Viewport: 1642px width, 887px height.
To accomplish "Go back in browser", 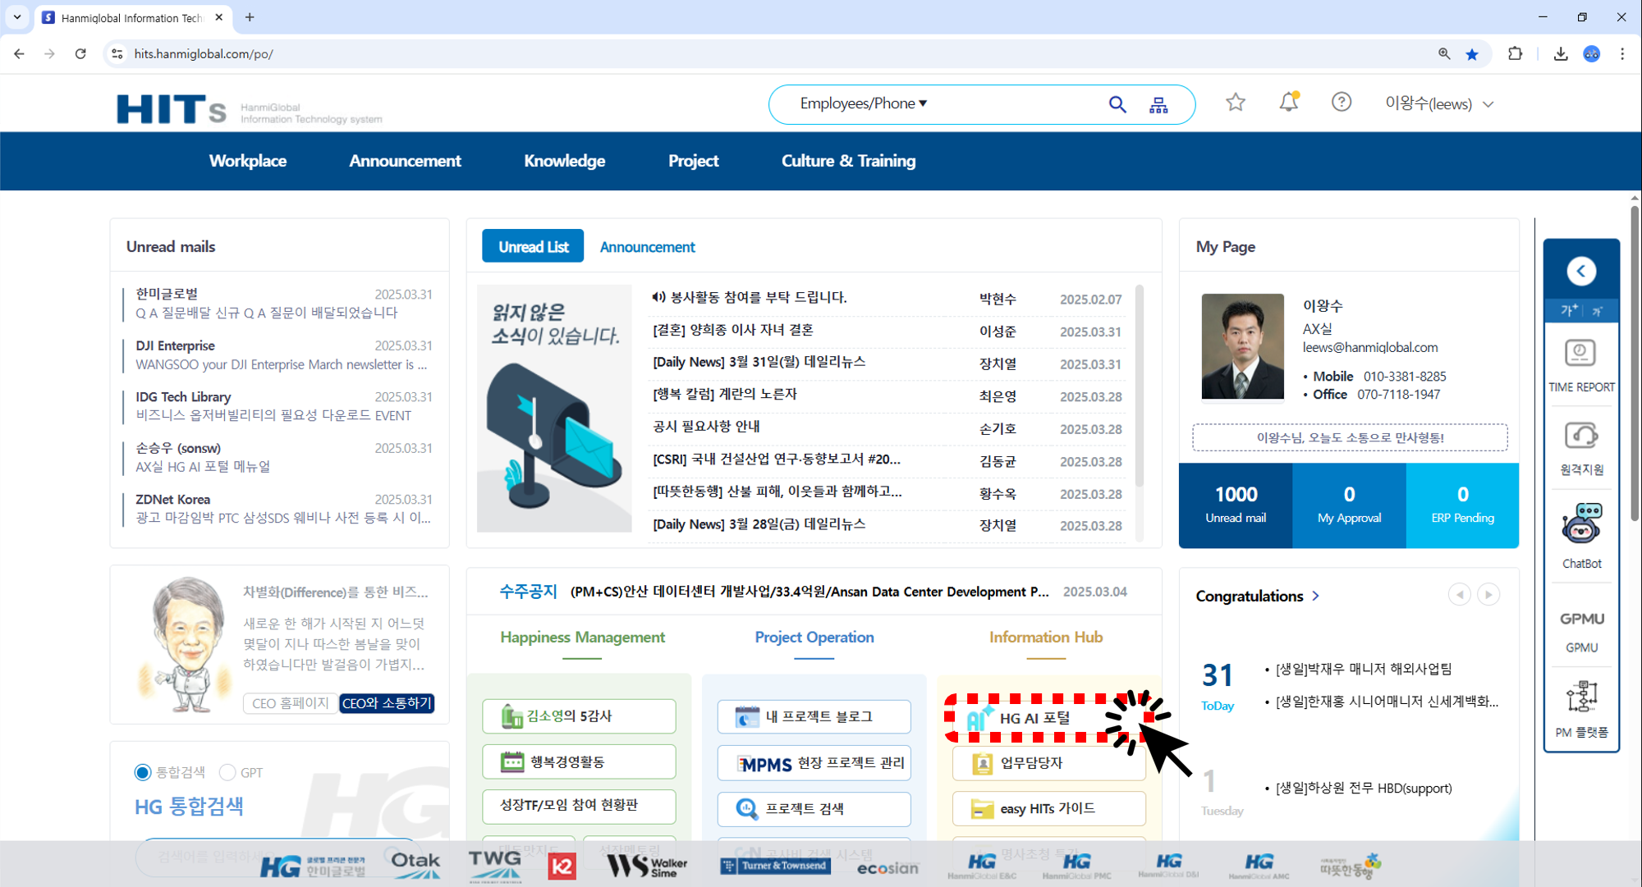I will [20, 54].
